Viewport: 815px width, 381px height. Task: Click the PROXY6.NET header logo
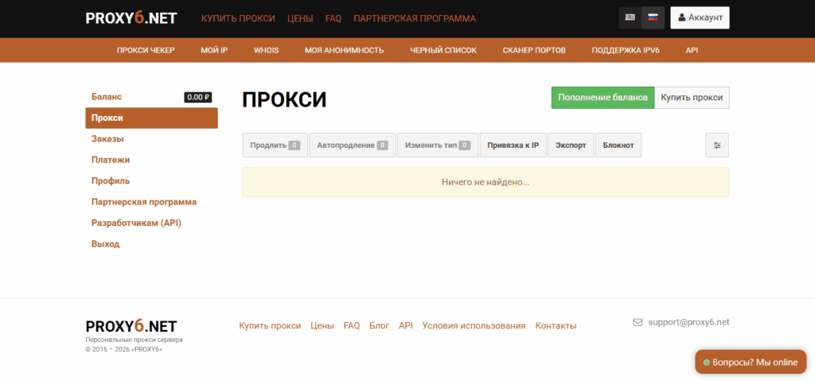[131, 18]
